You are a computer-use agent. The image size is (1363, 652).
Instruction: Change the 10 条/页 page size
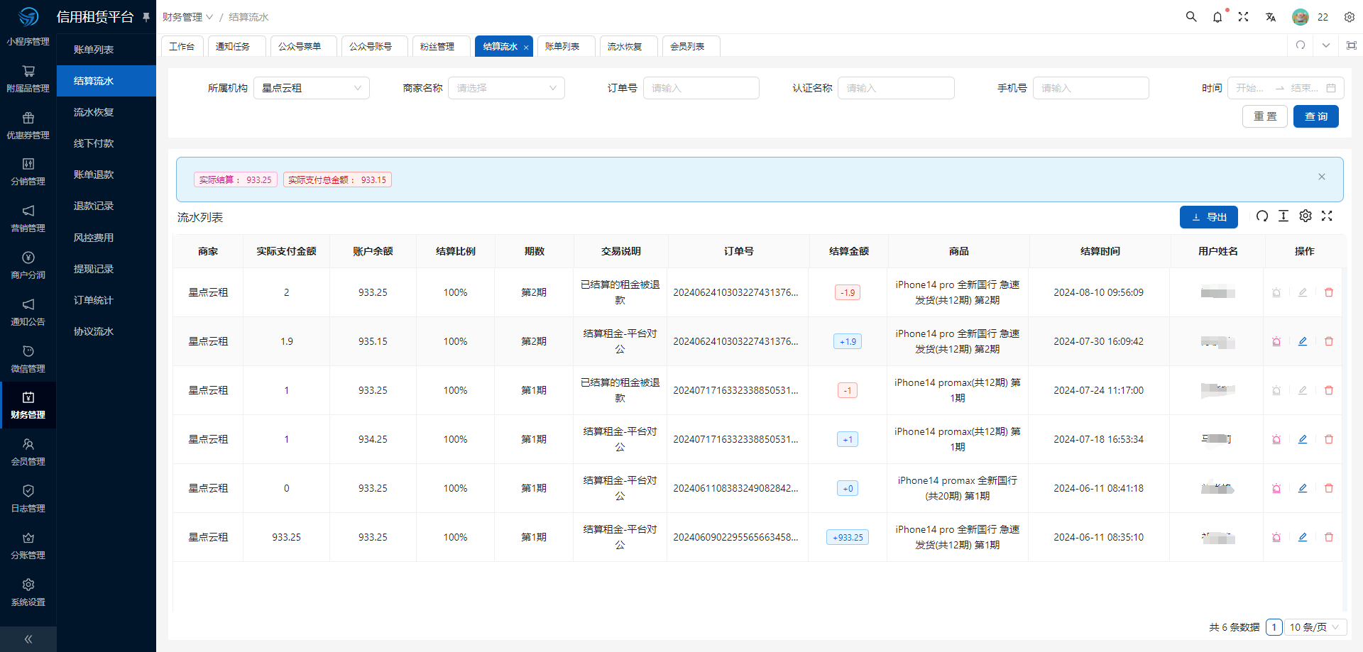click(1315, 627)
